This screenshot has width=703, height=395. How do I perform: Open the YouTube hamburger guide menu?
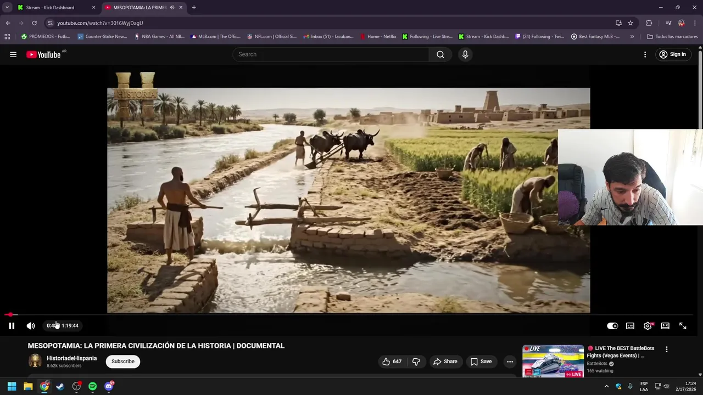(x=13, y=54)
